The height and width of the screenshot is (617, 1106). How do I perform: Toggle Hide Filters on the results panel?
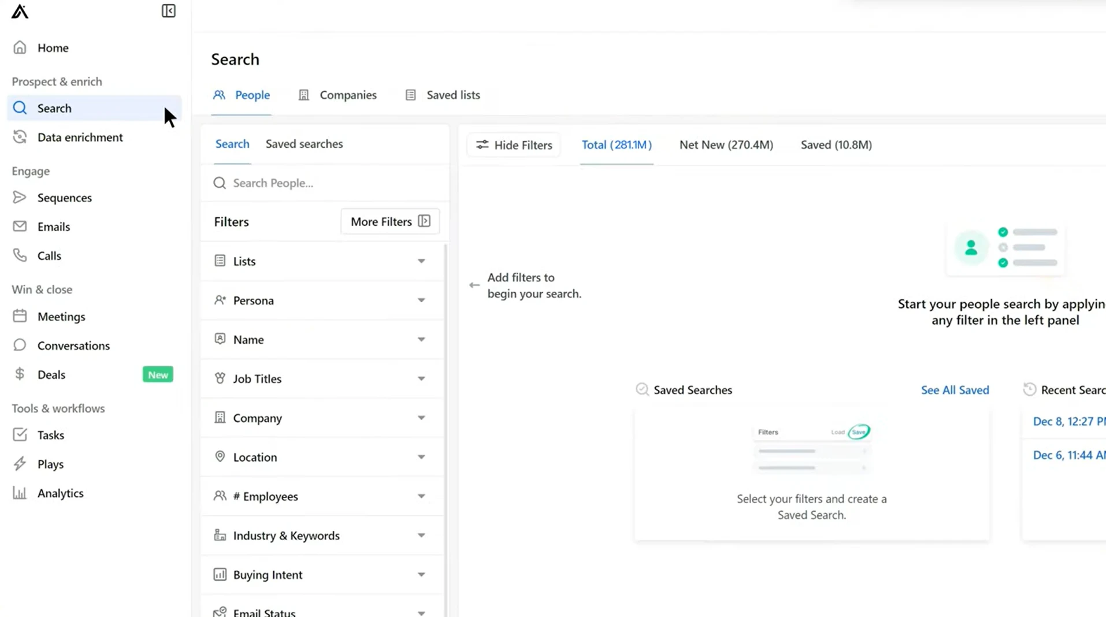coord(513,145)
